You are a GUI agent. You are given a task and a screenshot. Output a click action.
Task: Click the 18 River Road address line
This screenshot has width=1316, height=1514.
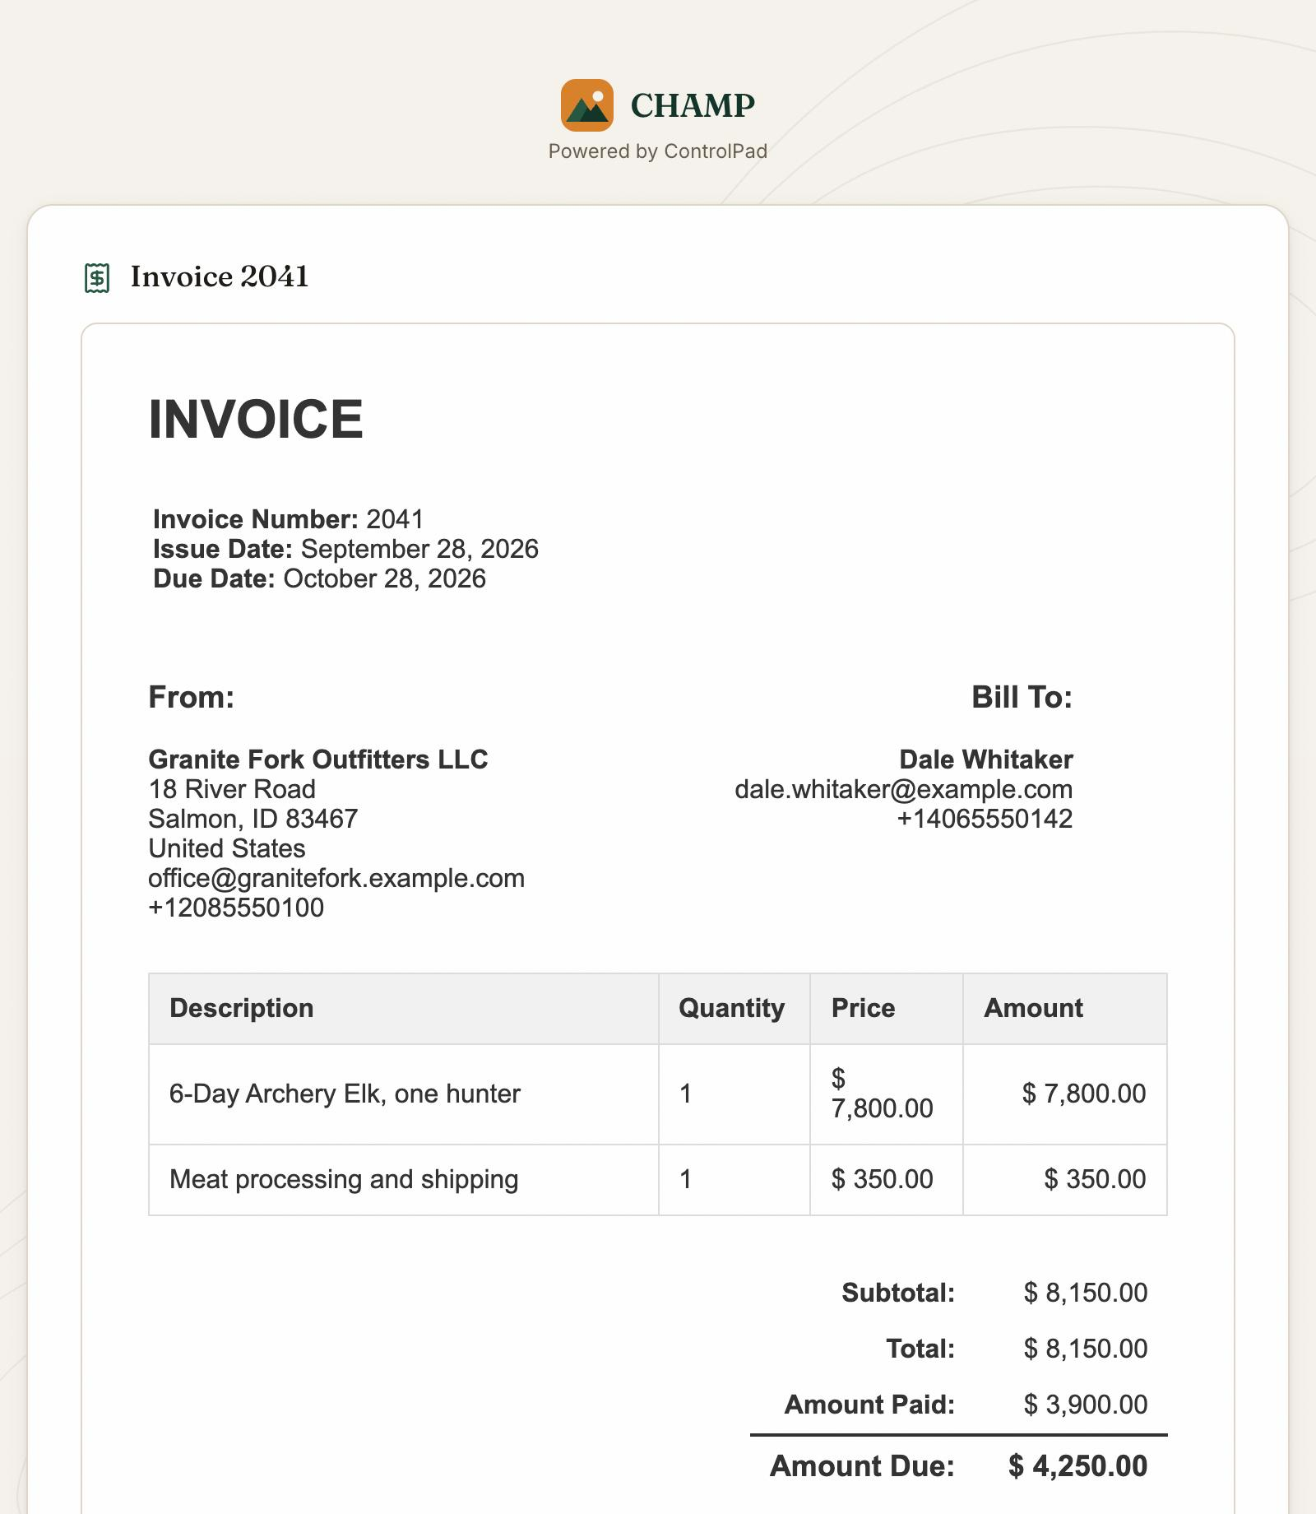232,789
